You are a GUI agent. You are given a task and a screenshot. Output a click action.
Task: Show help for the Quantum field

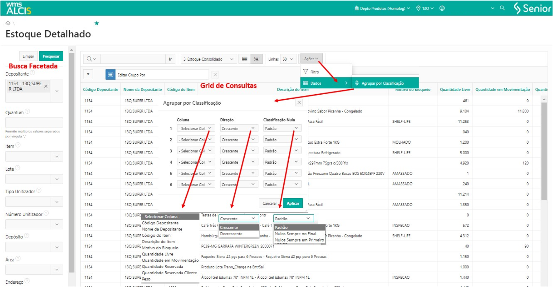click(27, 112)
